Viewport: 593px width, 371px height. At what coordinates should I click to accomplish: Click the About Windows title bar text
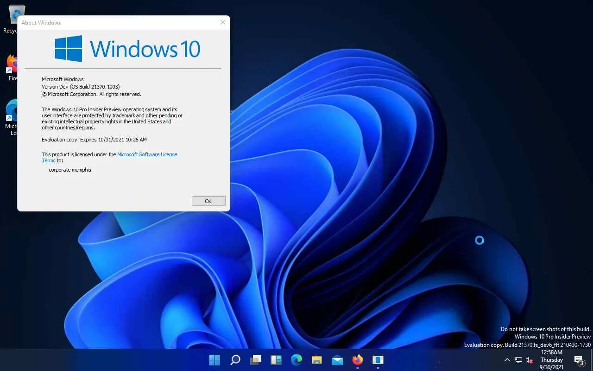41,23
